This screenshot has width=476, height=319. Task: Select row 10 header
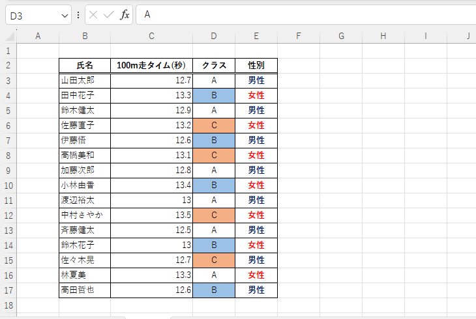tap(8, 186)
